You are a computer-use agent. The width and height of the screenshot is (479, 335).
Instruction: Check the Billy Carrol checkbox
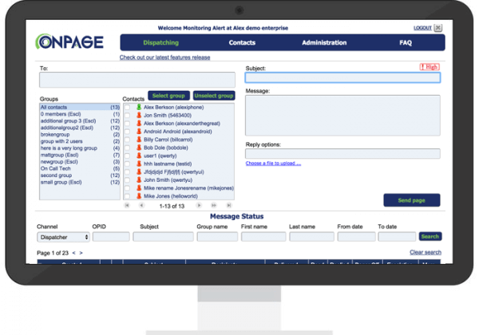pyautogui.click(x=127, y=140)
